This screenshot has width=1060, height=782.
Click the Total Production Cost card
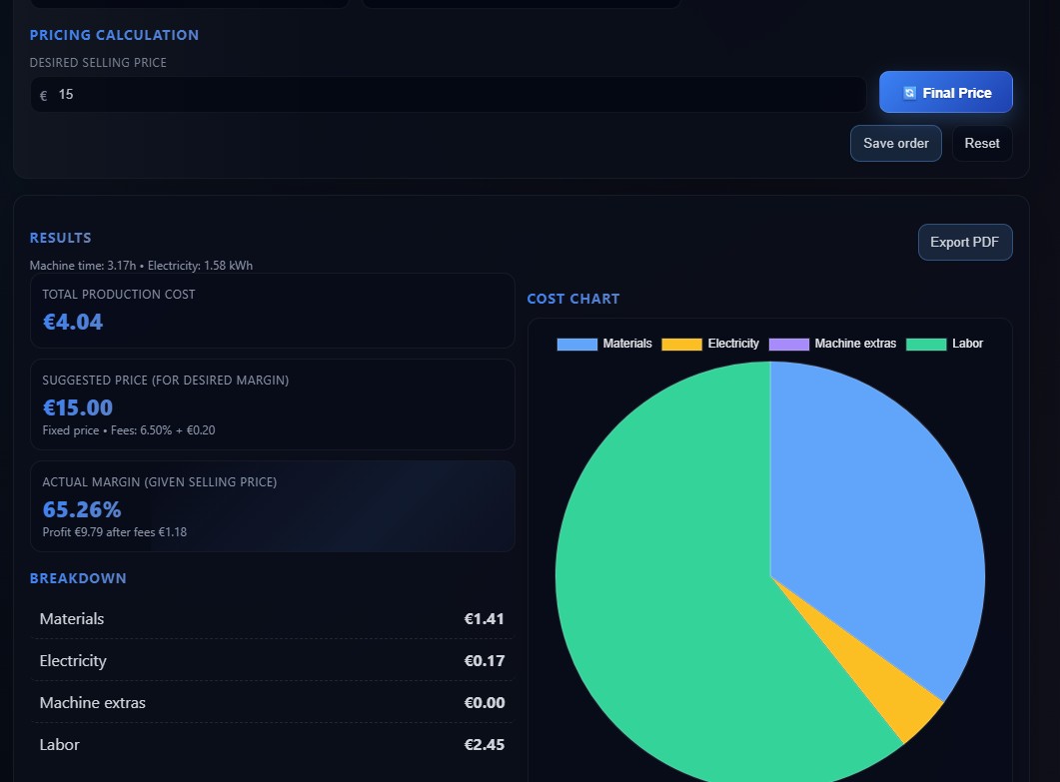[x=272, y=310]
